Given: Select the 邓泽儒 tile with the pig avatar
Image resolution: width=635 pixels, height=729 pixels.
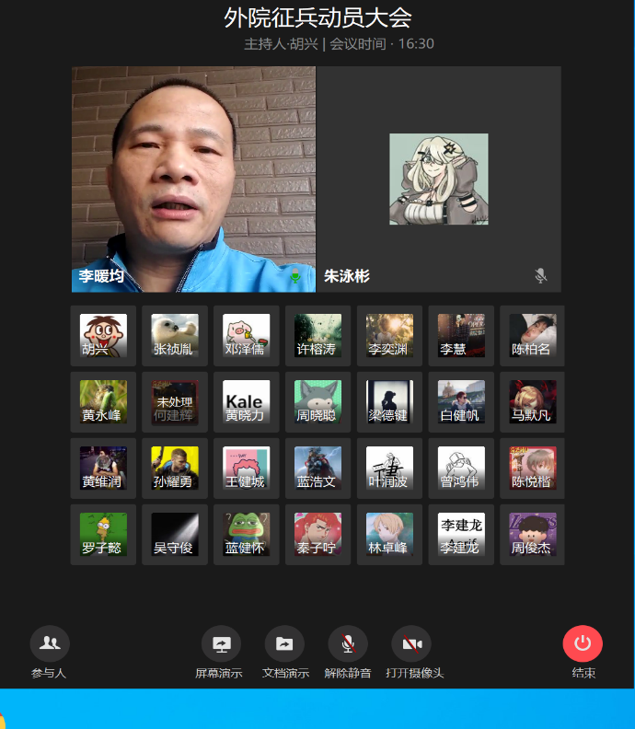Looking at the screenshot, I should coord(246,336).
